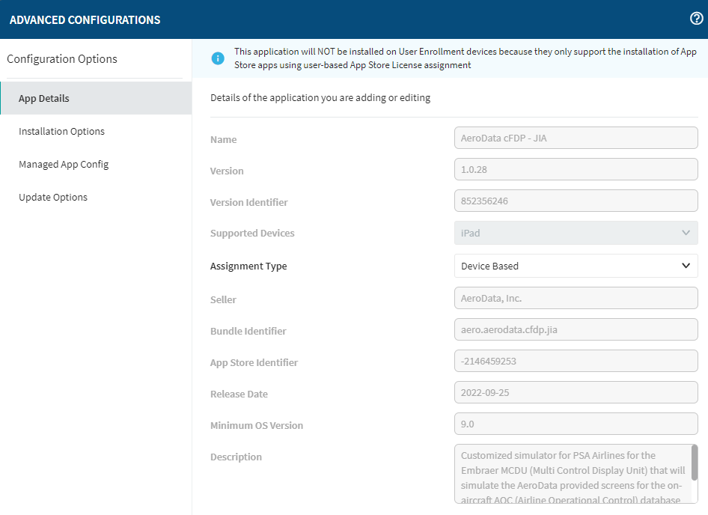This screenshot has height=515, width=708.
Task: Go to Update Options section
Action: tap(53, 197)
